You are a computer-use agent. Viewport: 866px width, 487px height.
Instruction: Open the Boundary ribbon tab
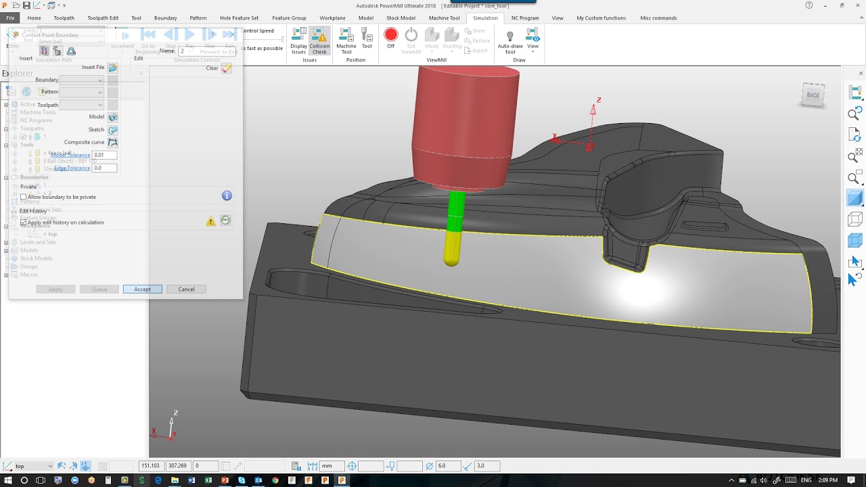click(165, 18)
